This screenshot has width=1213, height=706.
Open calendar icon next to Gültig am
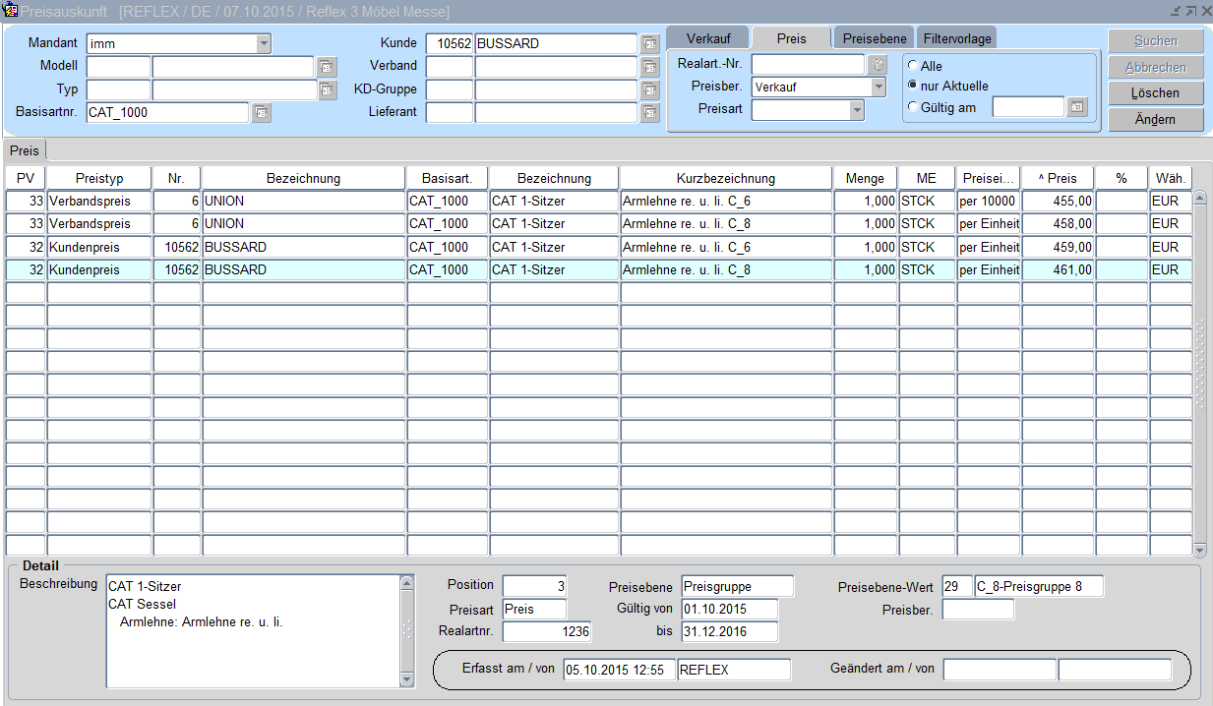[1077, 107]
